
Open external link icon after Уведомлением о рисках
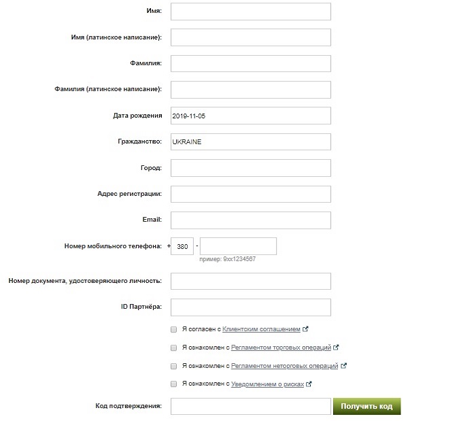point(309,384)
